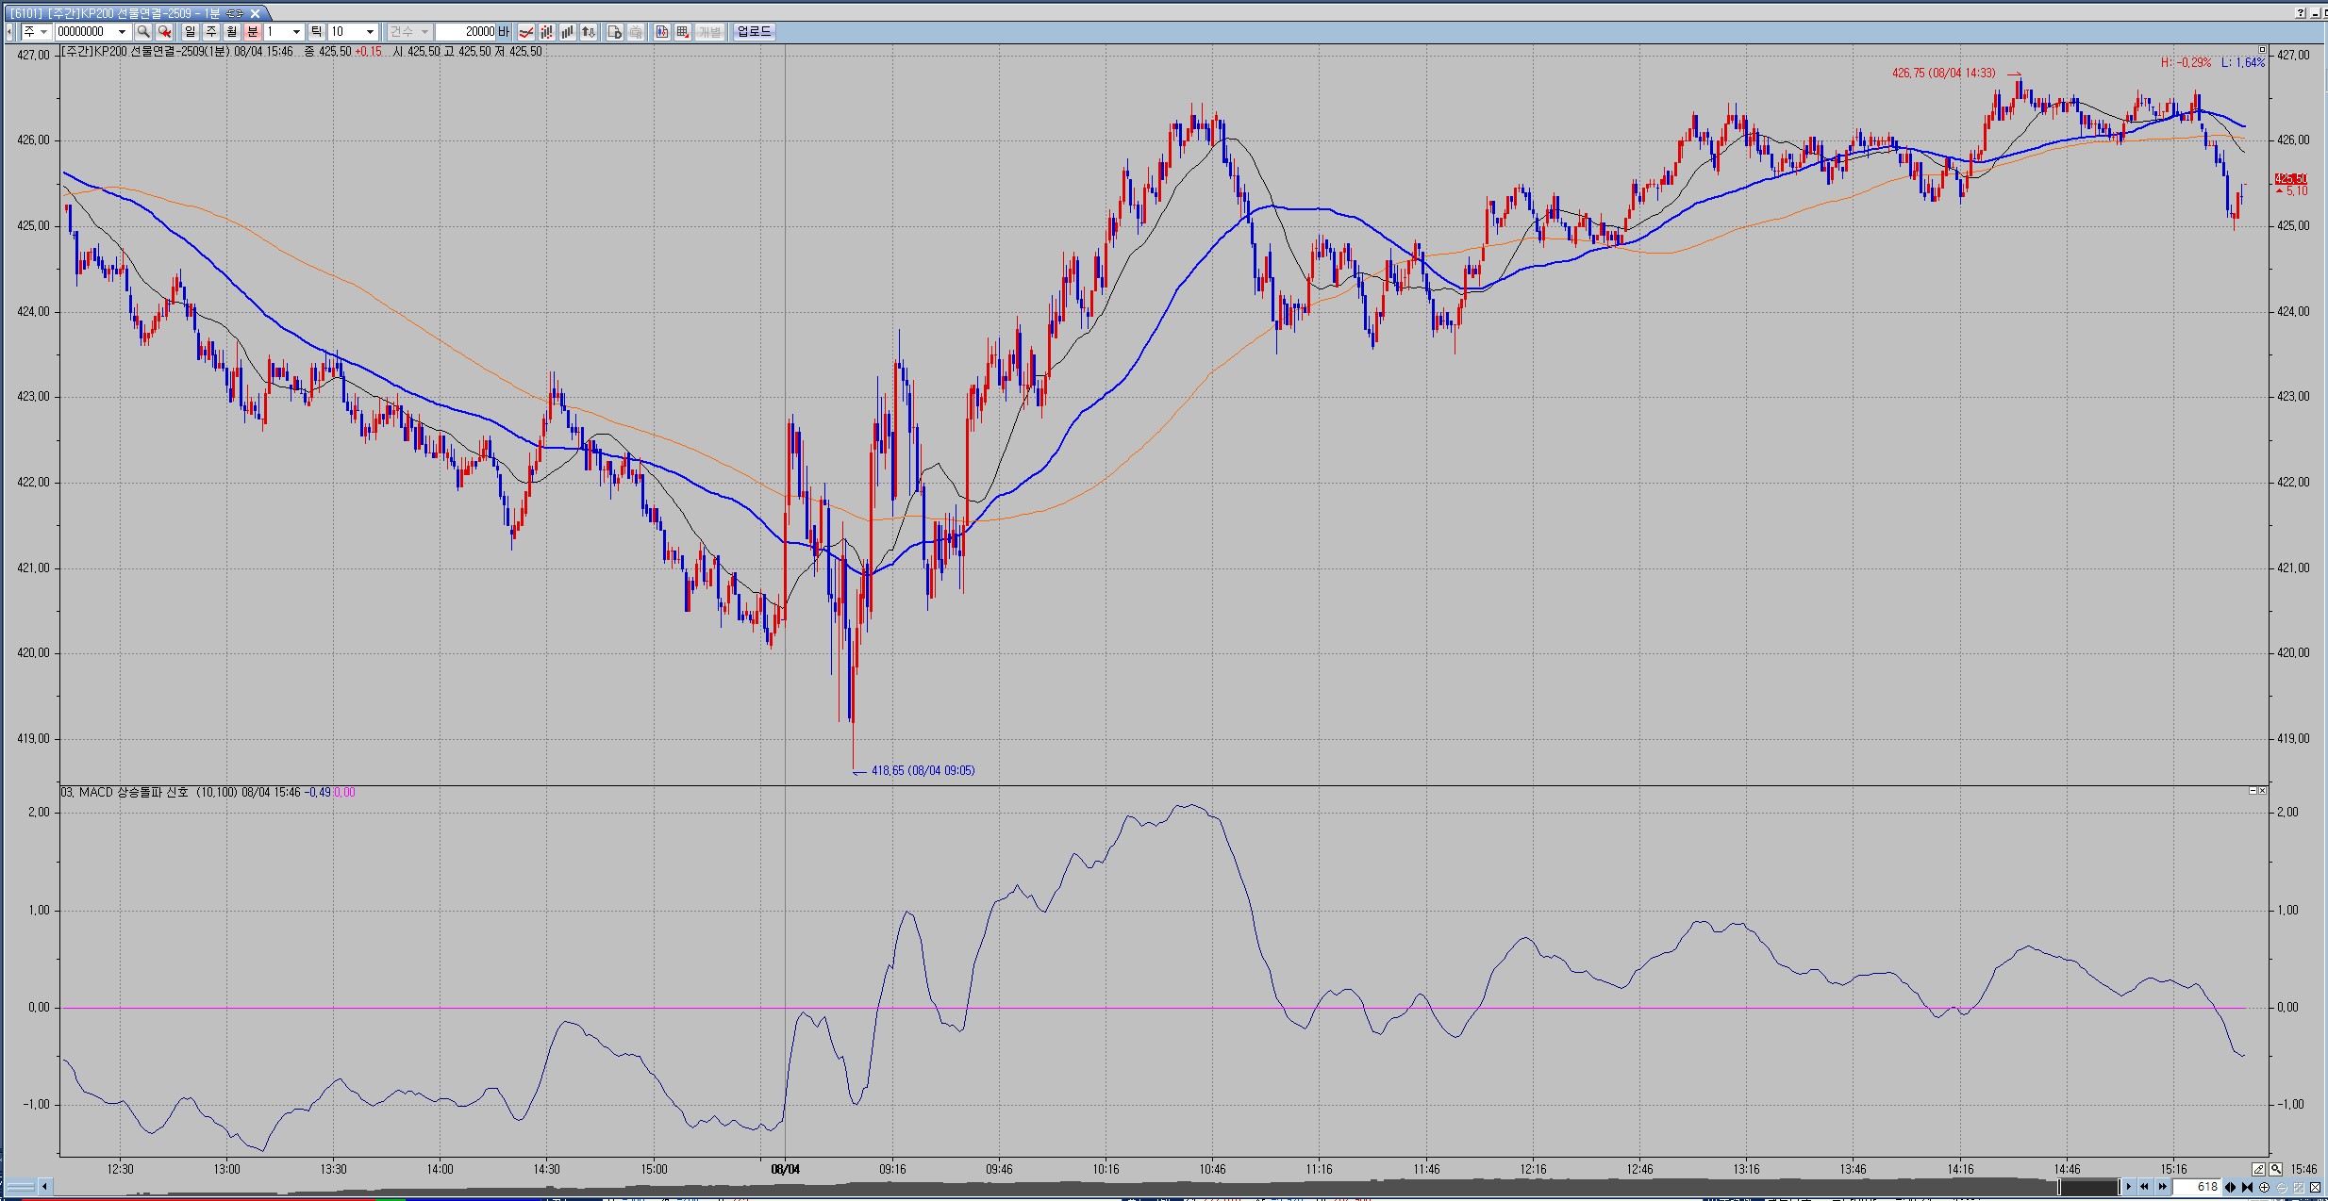Click the search icon with the red arrow
The image size is (2328, 1201).
164,32
